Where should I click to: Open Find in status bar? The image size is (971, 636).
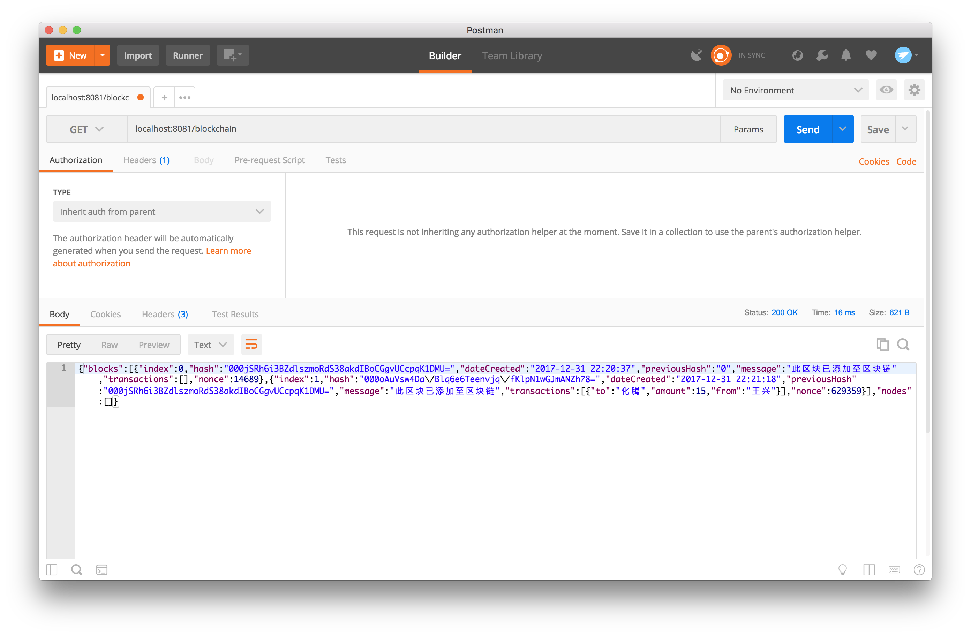[x=76, y=569]
